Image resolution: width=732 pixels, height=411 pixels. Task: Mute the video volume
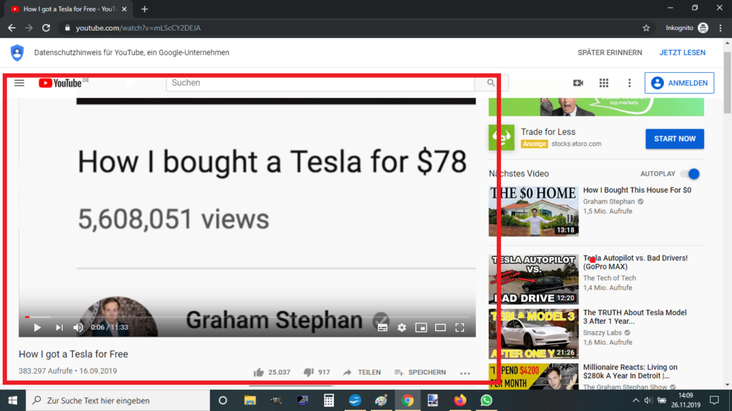tap(78, 328)
